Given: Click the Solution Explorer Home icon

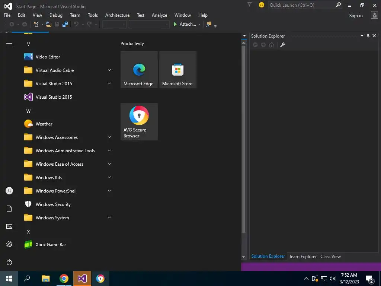Looking at the screenshot, I should (272, 45).
